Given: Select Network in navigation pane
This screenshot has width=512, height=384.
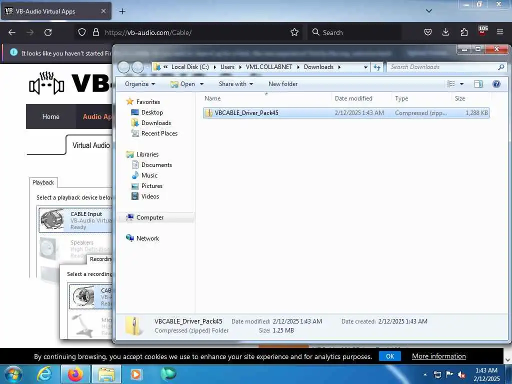Looking at the screenshot, I should click(147, 238).
